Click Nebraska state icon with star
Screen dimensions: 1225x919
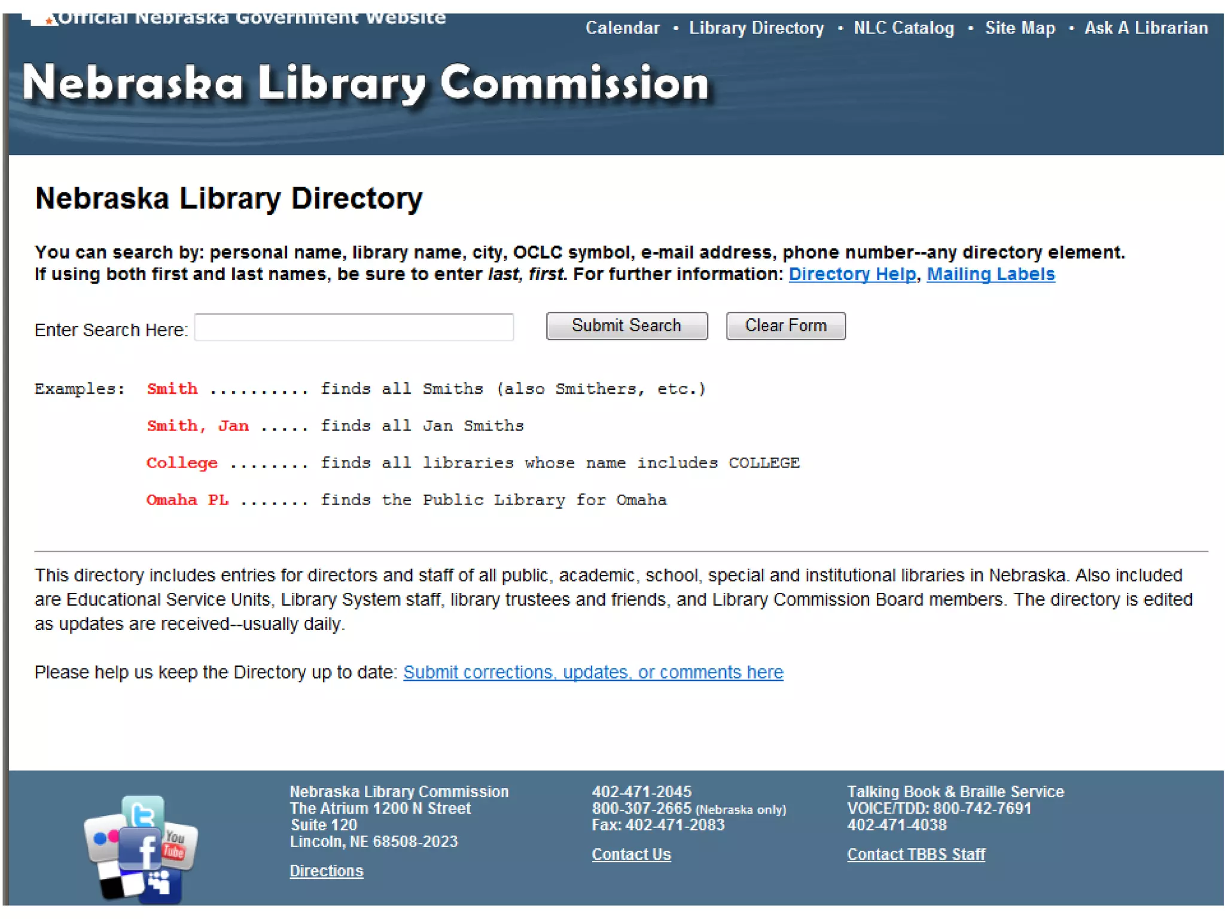(39, 19)
